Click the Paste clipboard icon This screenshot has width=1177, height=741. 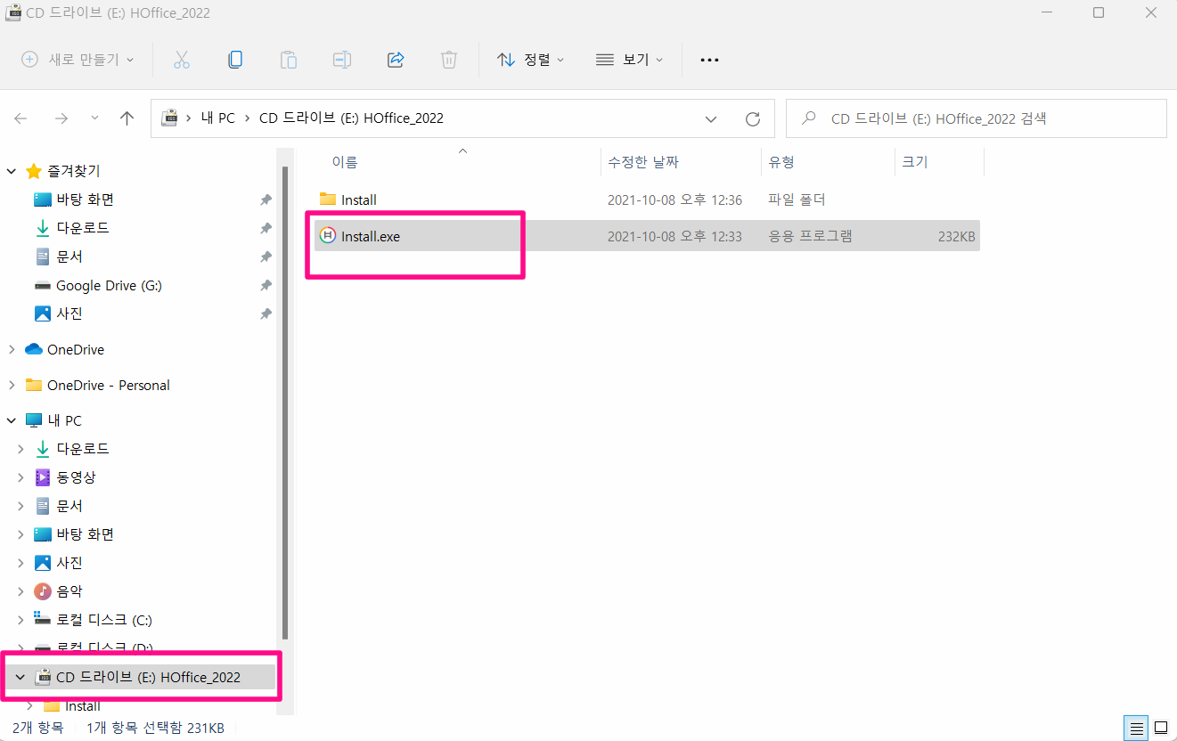[289, 60]
